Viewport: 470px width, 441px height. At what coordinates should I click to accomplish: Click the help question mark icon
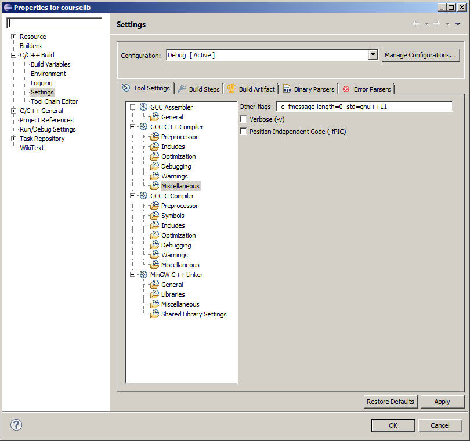[x=16, y=425]
